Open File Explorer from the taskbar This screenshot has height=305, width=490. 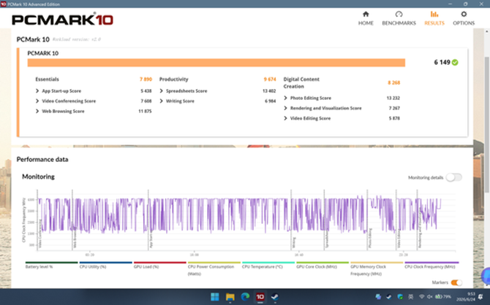pos(230,296)
